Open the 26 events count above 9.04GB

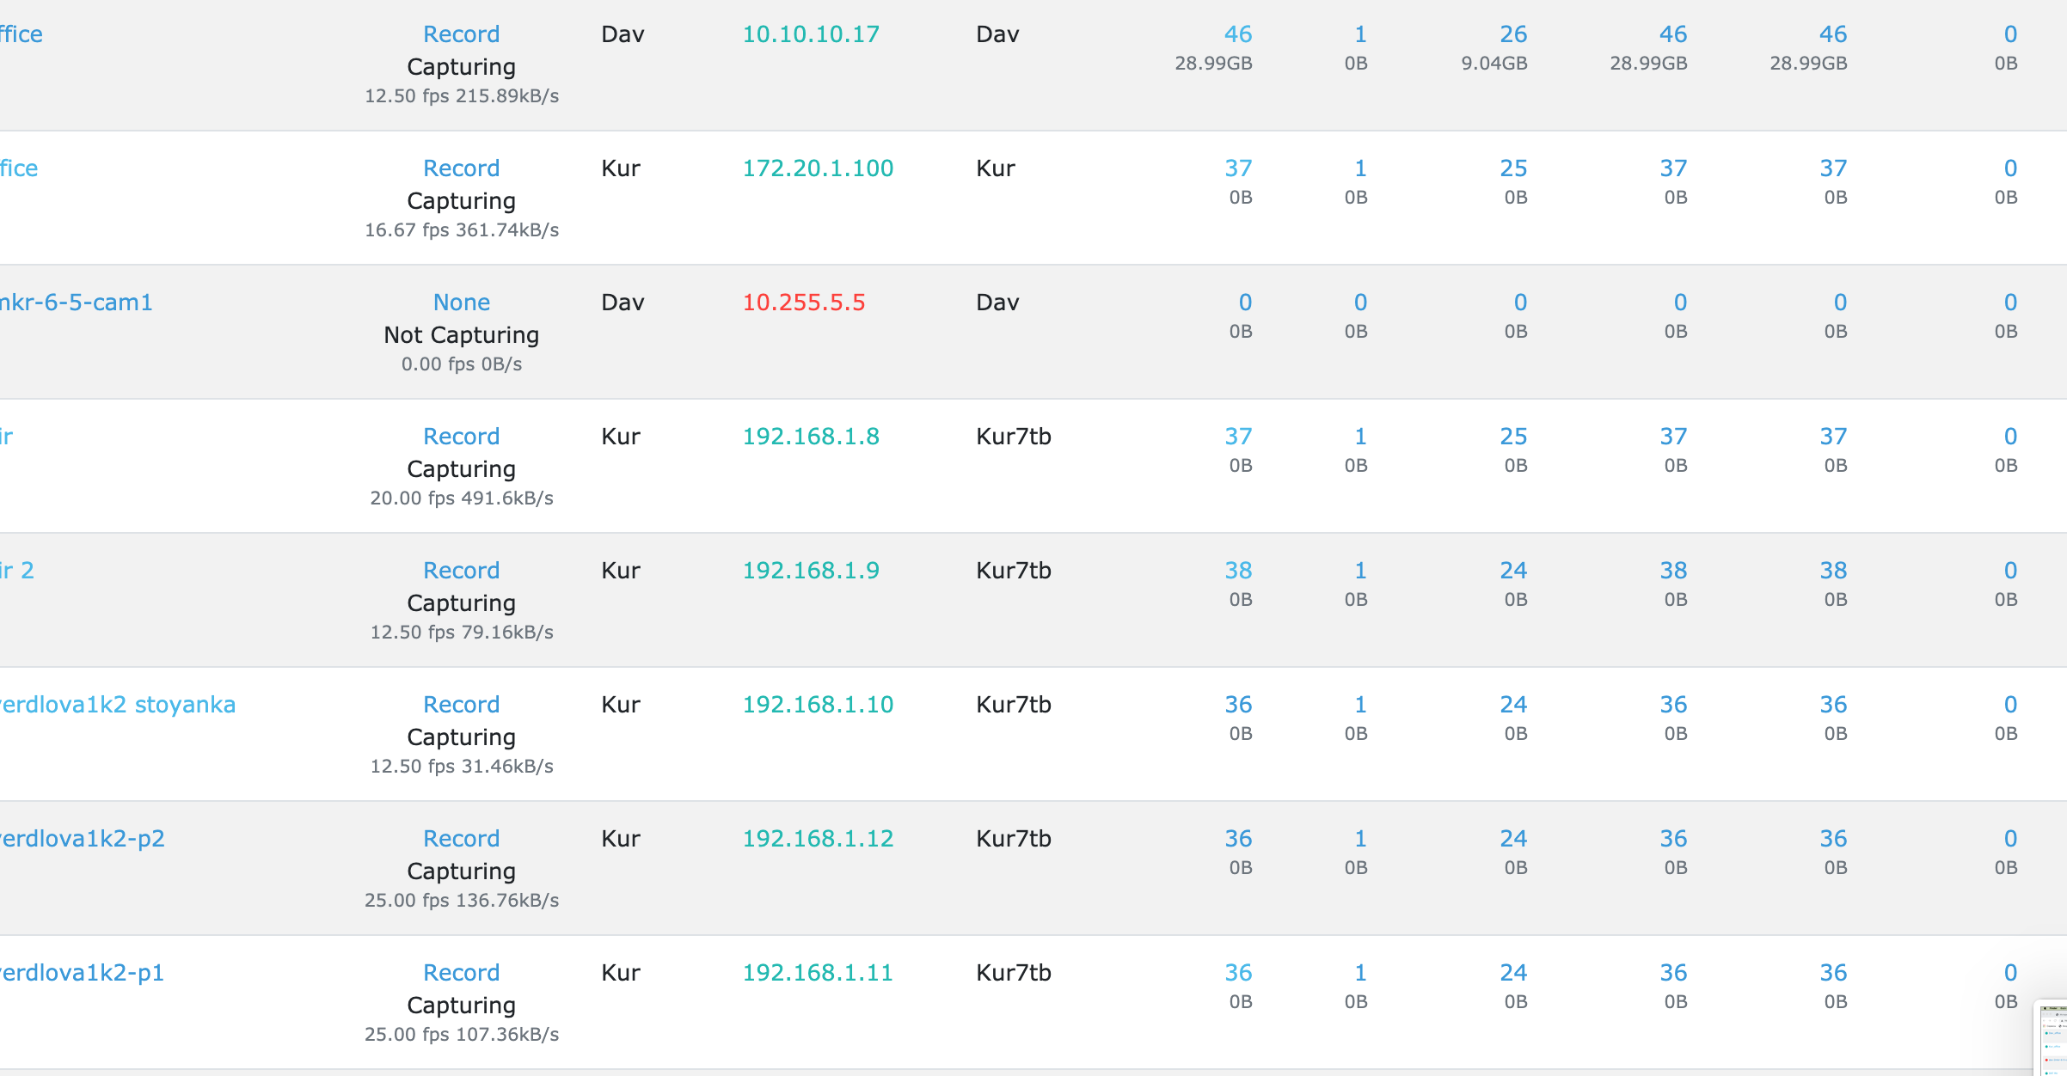click(x=1512, y=34)
